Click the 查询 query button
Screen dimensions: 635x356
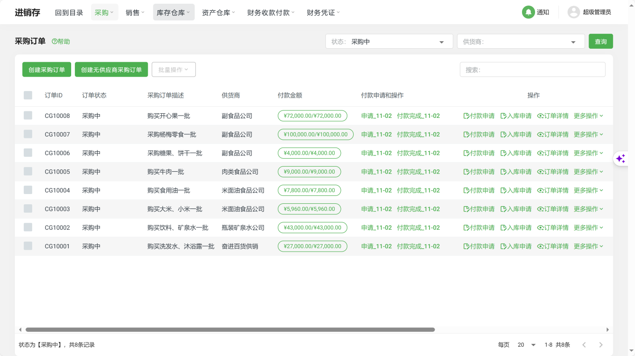pyautogui.click(x=601, y=41)
